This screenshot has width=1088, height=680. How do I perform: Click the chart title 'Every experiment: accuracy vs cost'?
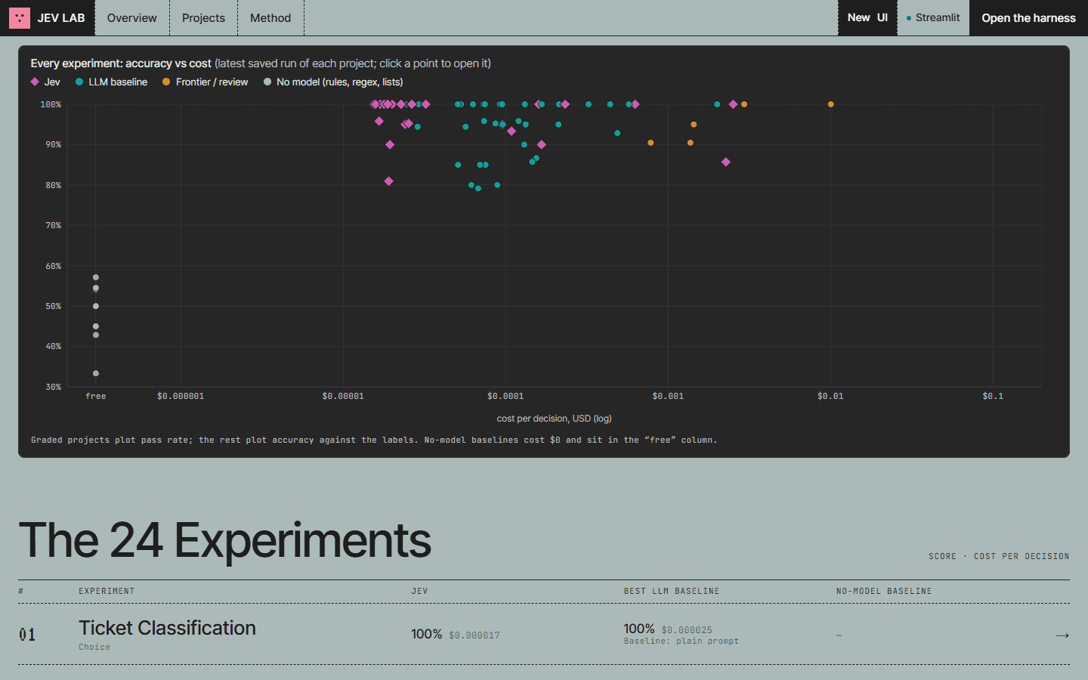coord(121,63)
